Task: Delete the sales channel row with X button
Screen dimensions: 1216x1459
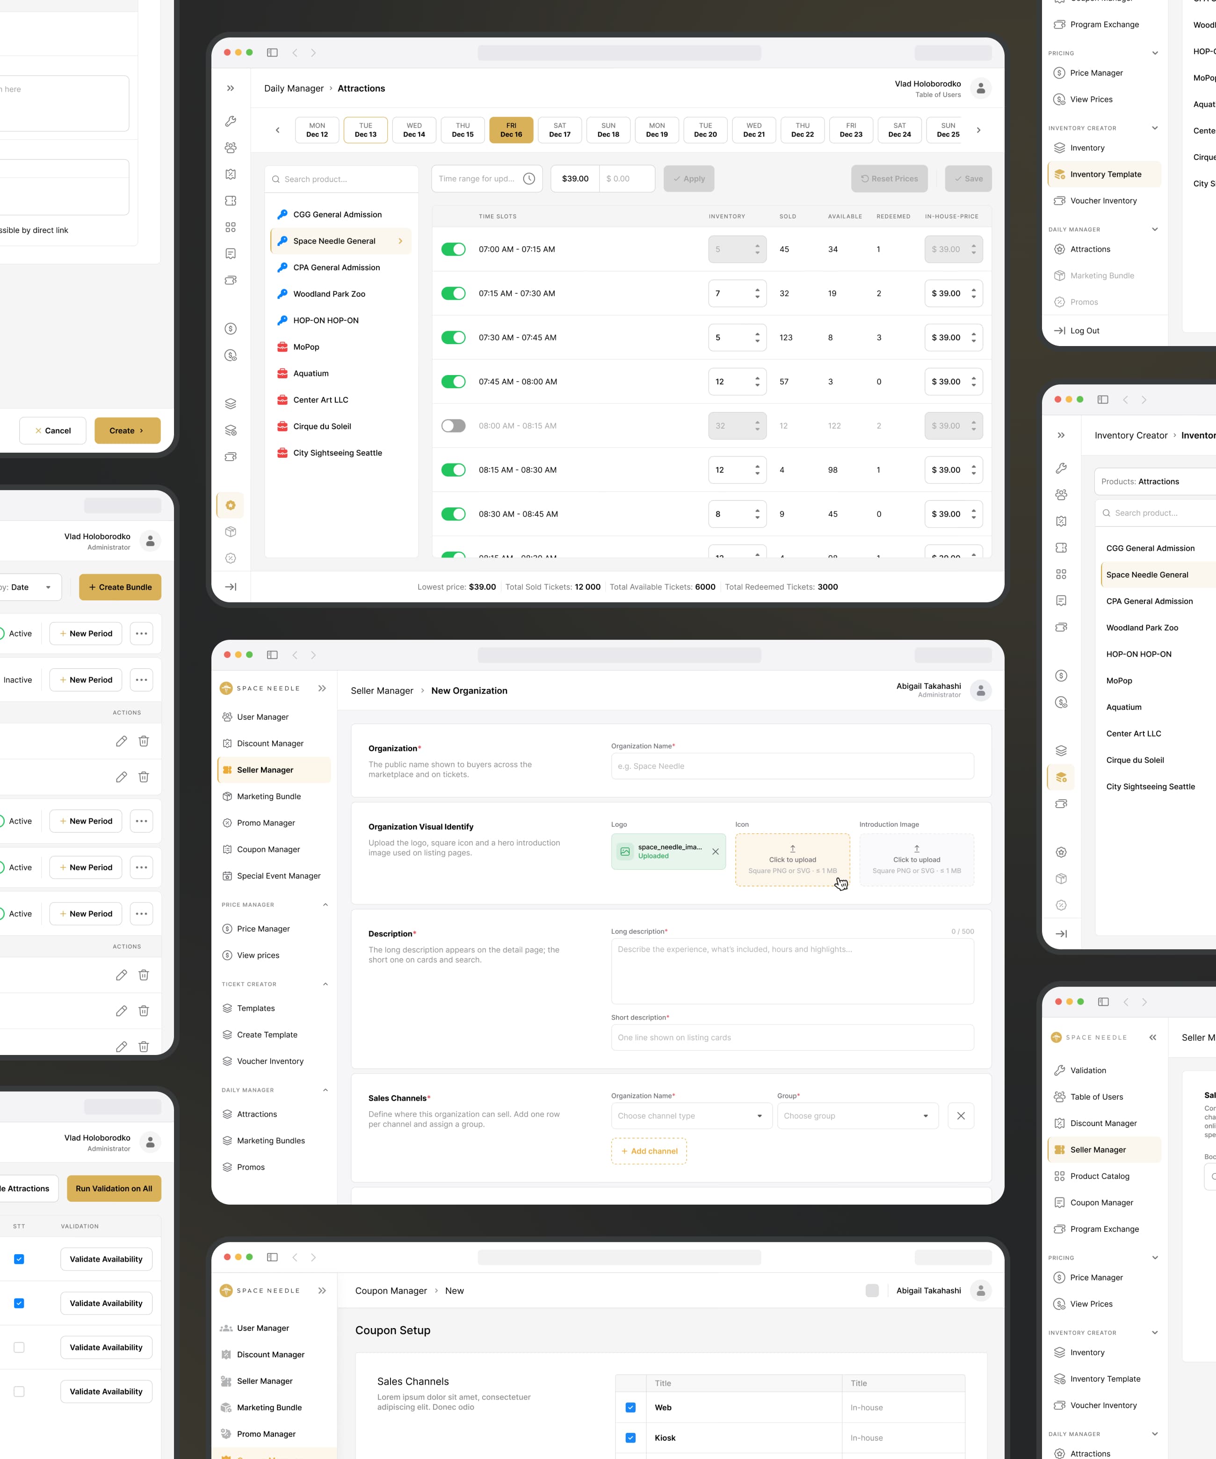Action: 960,1116
